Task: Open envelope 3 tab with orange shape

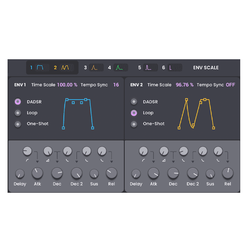Action: click(x=94, y=68)
